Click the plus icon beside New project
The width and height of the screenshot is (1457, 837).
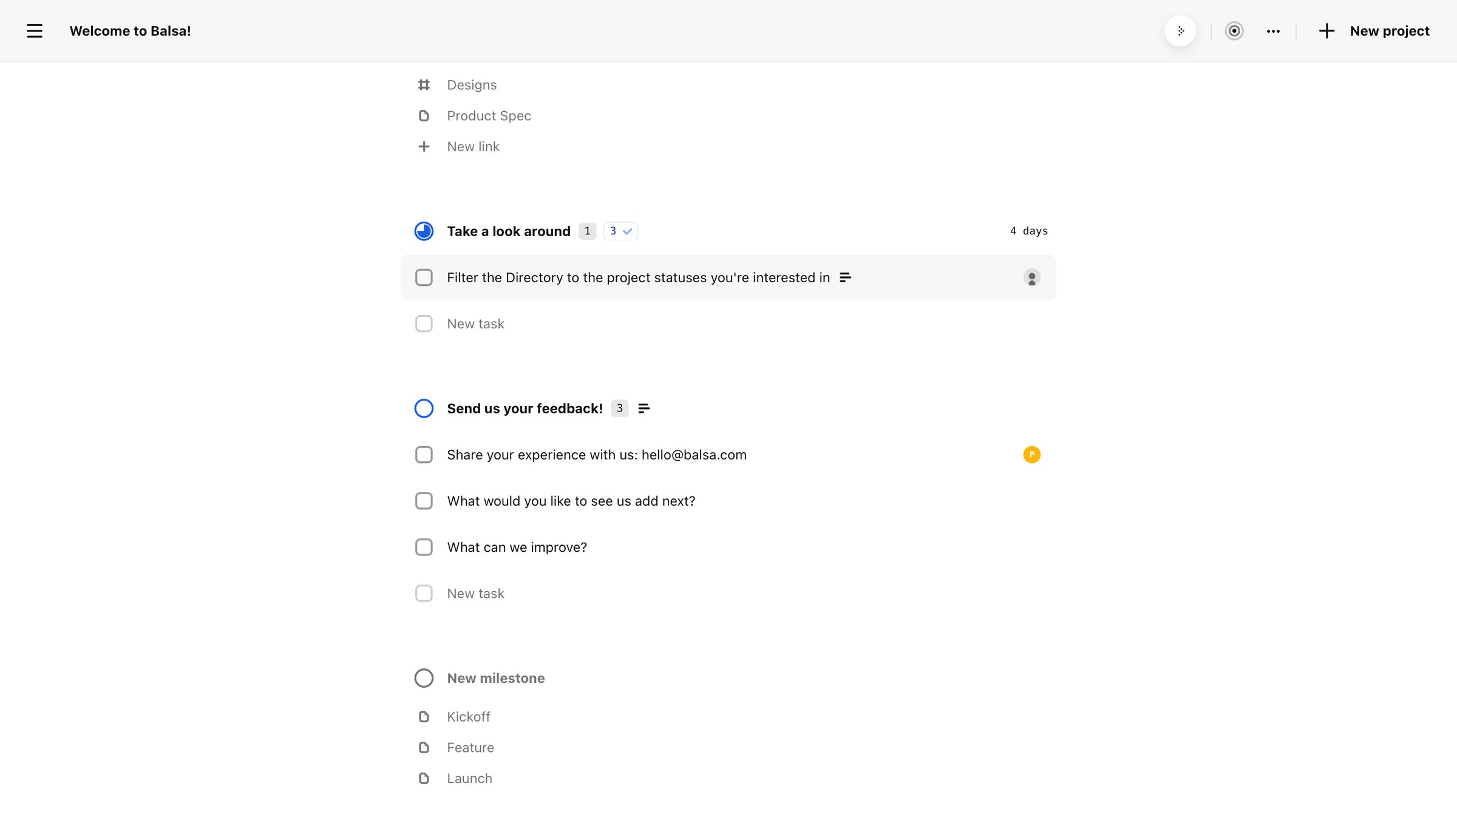pos(1326,31)
